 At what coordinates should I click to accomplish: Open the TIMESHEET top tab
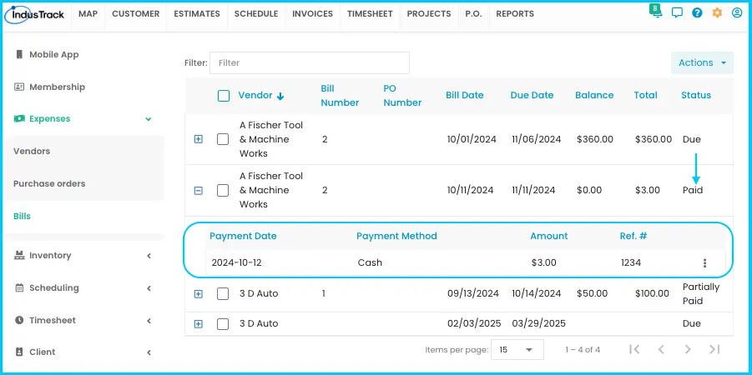click(x=370, y=14)
